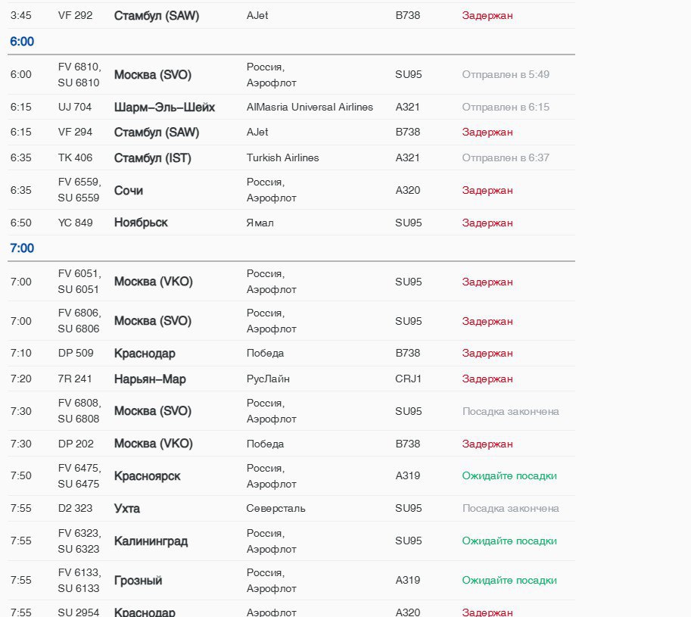Open the Ноябрьск flight row

point(141,223)
